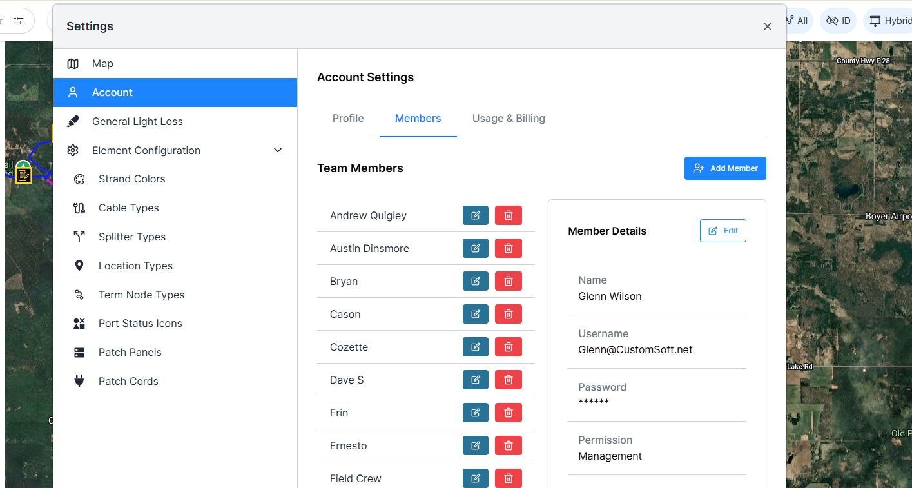Click the edit icon for Andrew Quigley
Image resolution: width=912 pixels, height=488 pixels.
(x=475, y=215)
